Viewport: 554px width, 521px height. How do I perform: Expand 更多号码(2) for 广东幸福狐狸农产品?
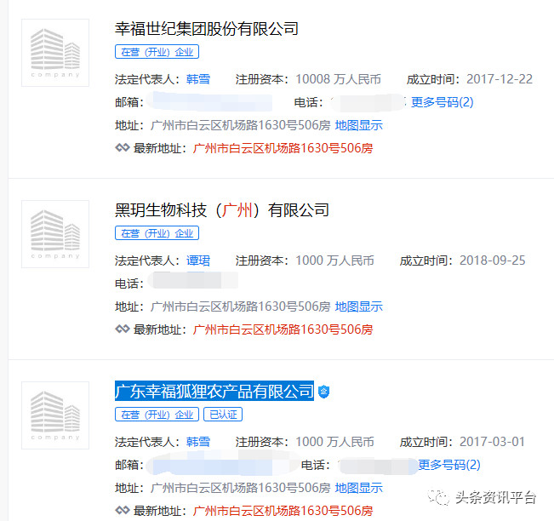tap(448, 465)
